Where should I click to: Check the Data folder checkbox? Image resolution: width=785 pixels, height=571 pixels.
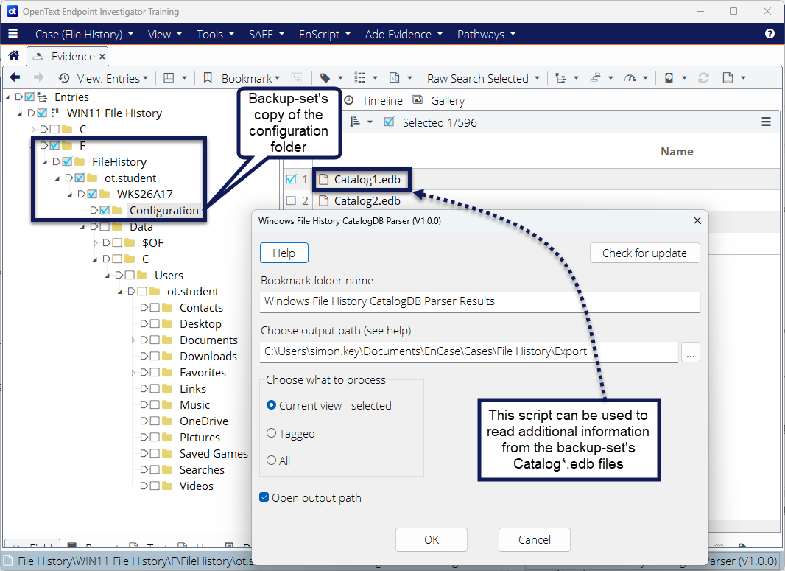[x=105, y=226]
